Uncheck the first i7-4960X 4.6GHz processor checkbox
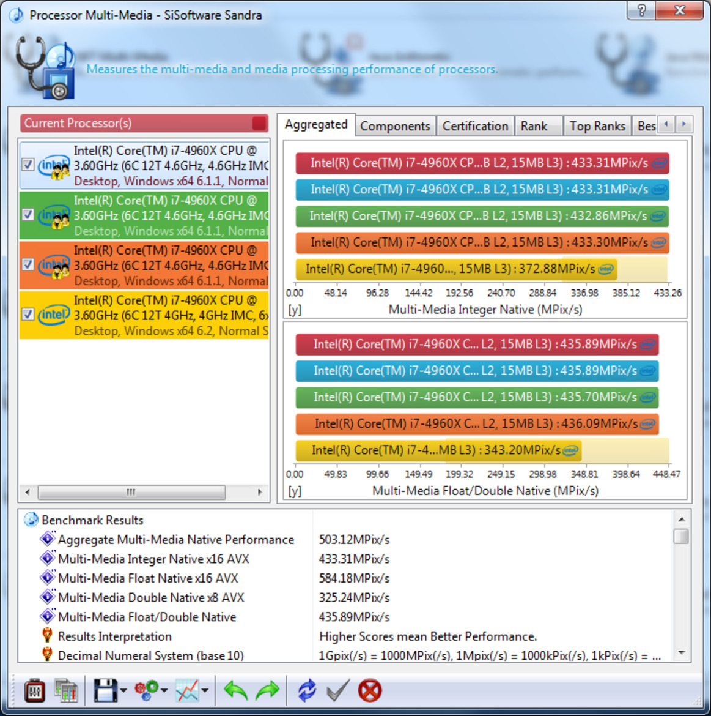 pos(28,165)
